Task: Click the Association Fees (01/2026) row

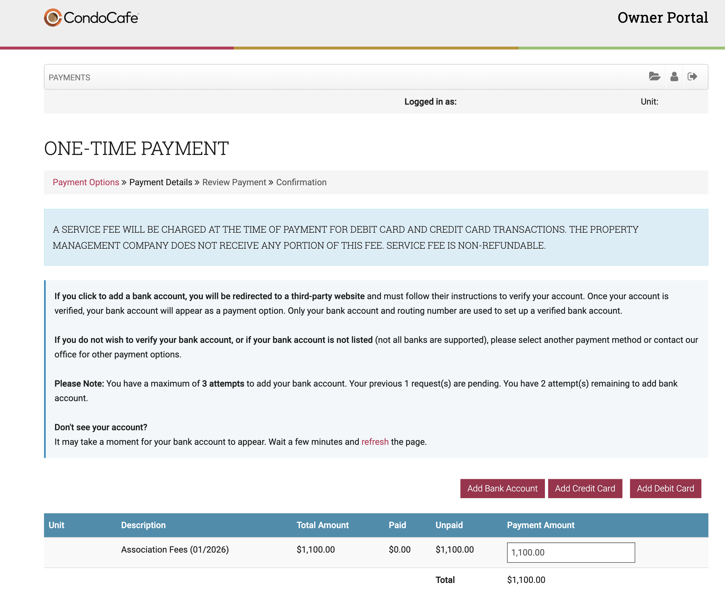Action: click(x=175, y=550)
